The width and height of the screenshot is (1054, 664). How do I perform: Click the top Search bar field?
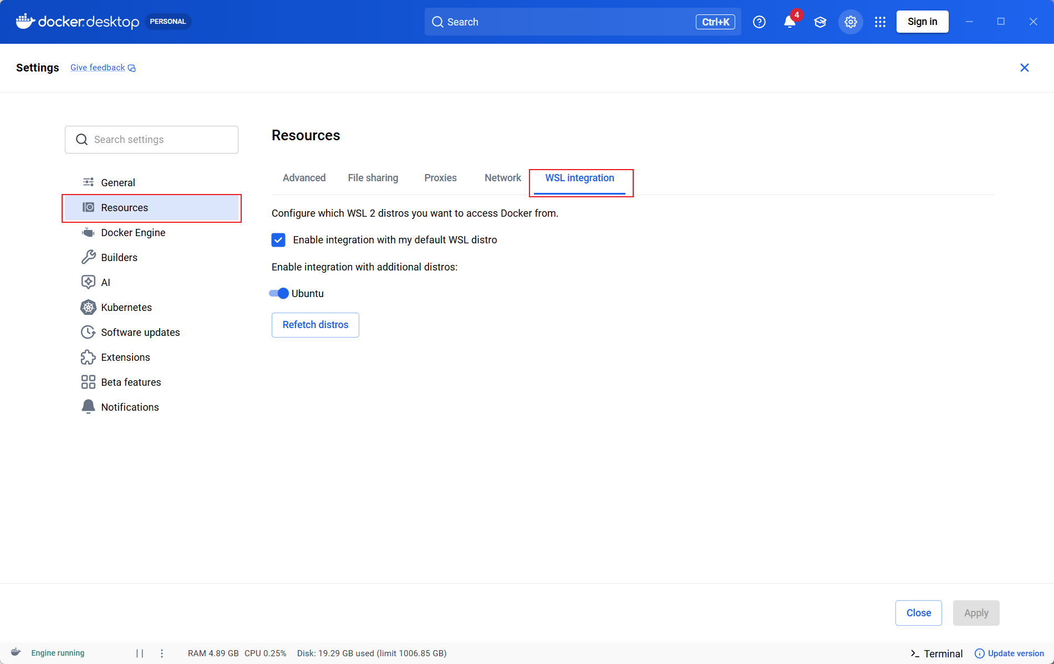tap(583, 22)
